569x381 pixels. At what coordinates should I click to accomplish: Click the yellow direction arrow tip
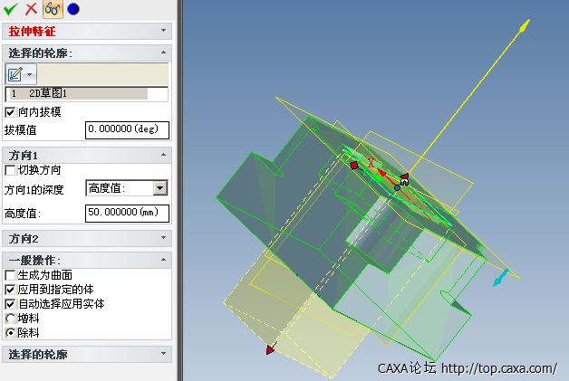pyautogui.click(x=525, y=26)
